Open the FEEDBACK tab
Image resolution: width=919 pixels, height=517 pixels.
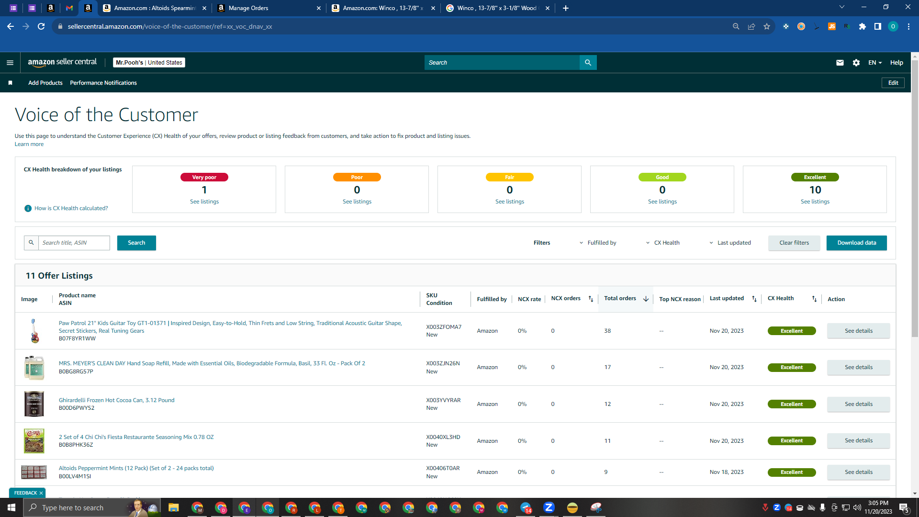25,493
